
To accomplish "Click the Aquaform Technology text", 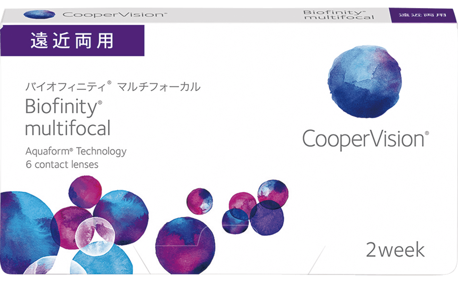I will tap(76, 151).
